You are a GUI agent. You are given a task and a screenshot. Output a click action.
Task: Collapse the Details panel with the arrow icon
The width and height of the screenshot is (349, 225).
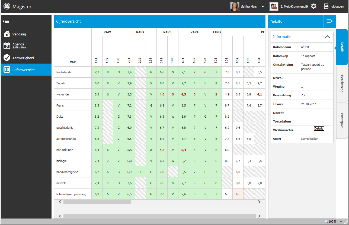(x=329, y=21)
